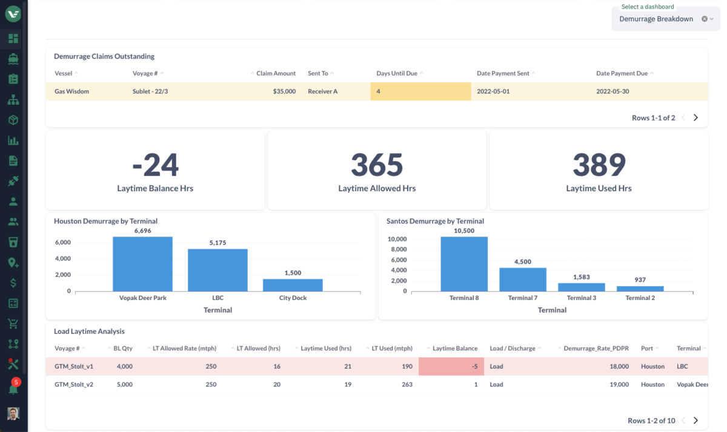Screen dimensions: 727x432
Task: Open the user profile avatar menu
Action: click(13, 414)
